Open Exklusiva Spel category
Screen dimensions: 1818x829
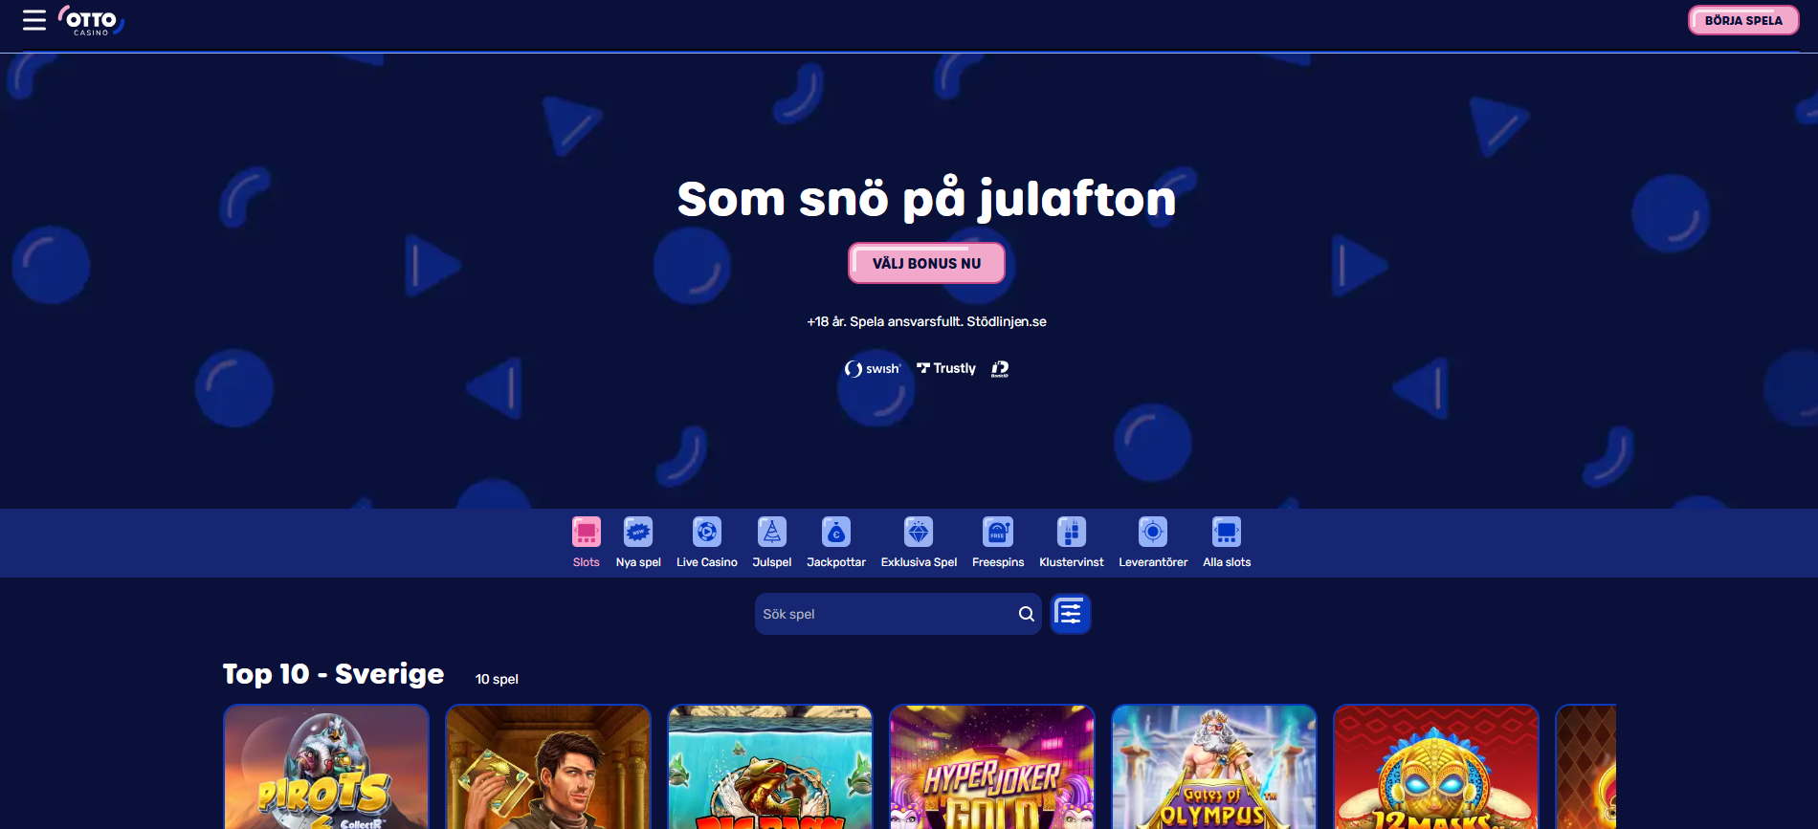click(919, 542)
